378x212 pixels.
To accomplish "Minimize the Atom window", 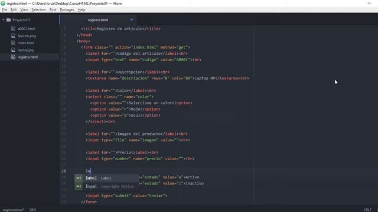I will (369, 4).
